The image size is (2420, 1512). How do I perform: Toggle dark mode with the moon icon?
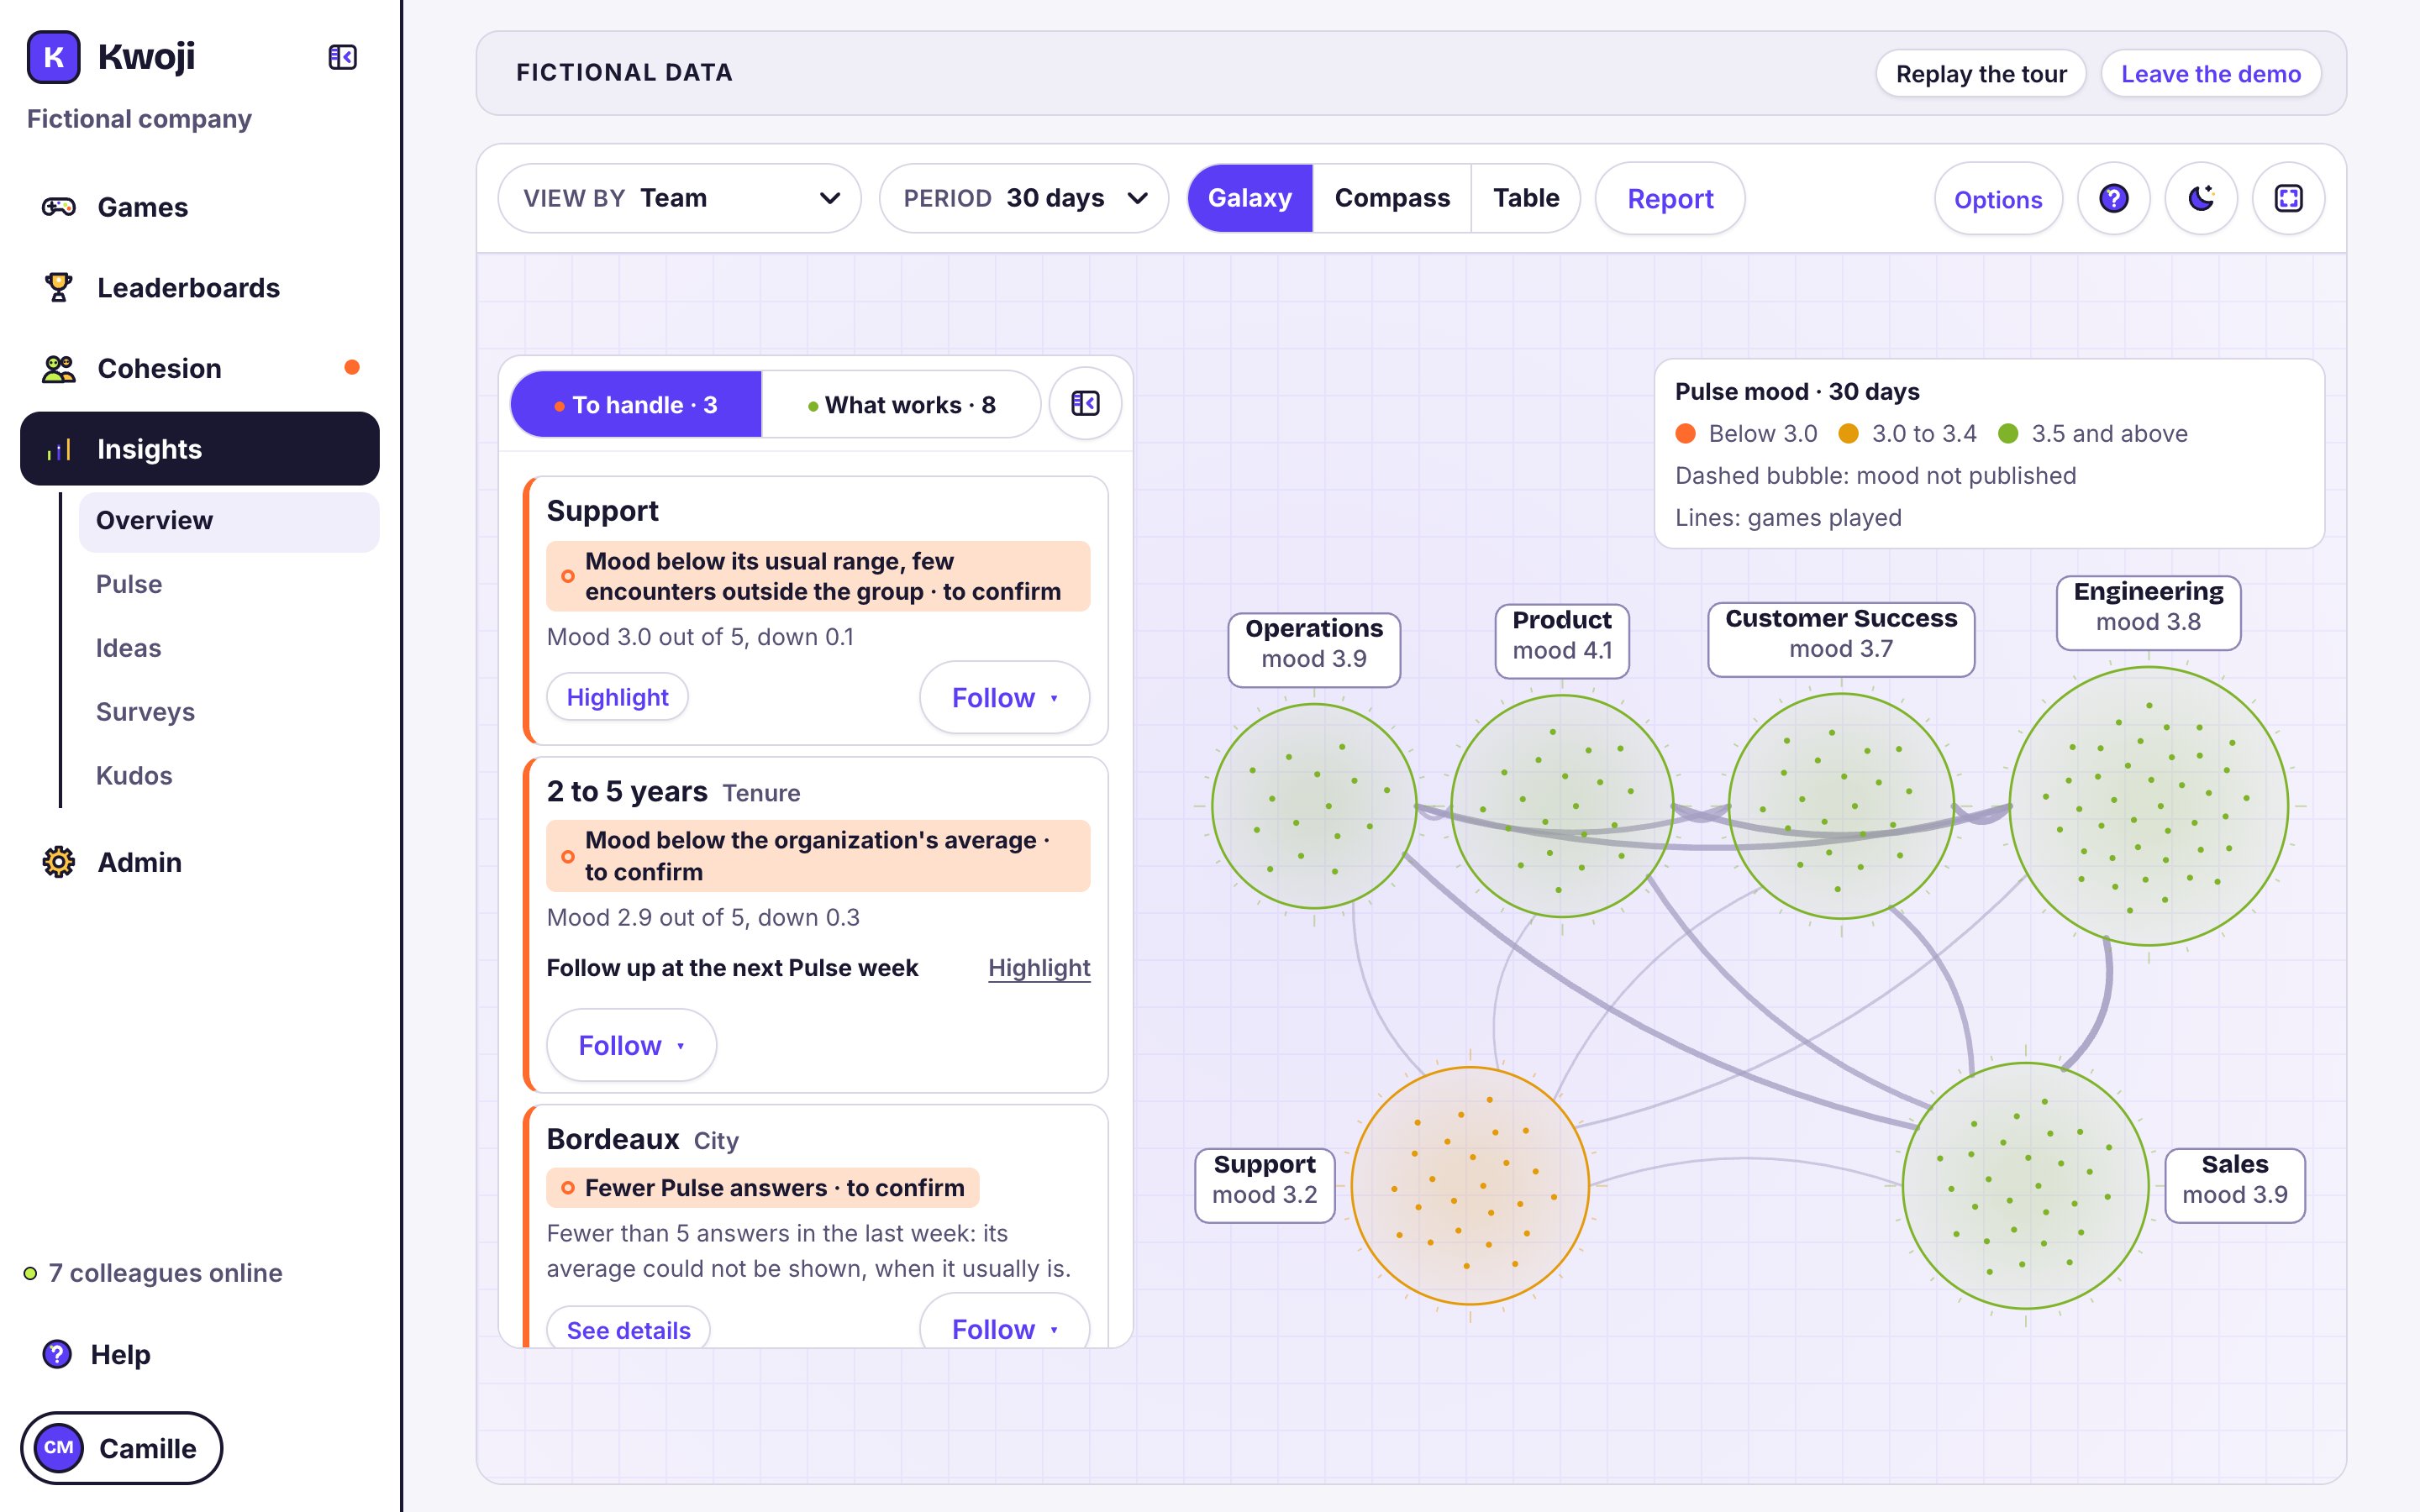(2200, 198)
